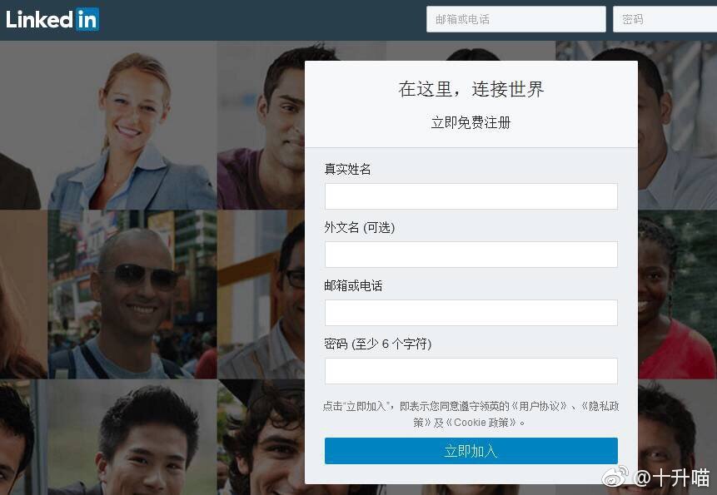The height and width of the screenshot is (495, 717).
Task: Click the 邮箱或电话 signup input box
Action: [x=471, y=313]
